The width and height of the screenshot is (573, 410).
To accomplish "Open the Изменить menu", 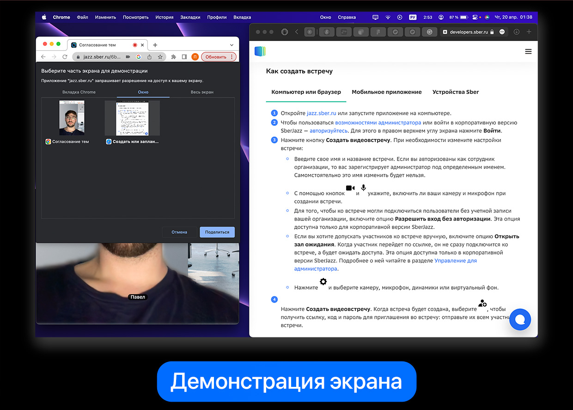I will [105, 17].
